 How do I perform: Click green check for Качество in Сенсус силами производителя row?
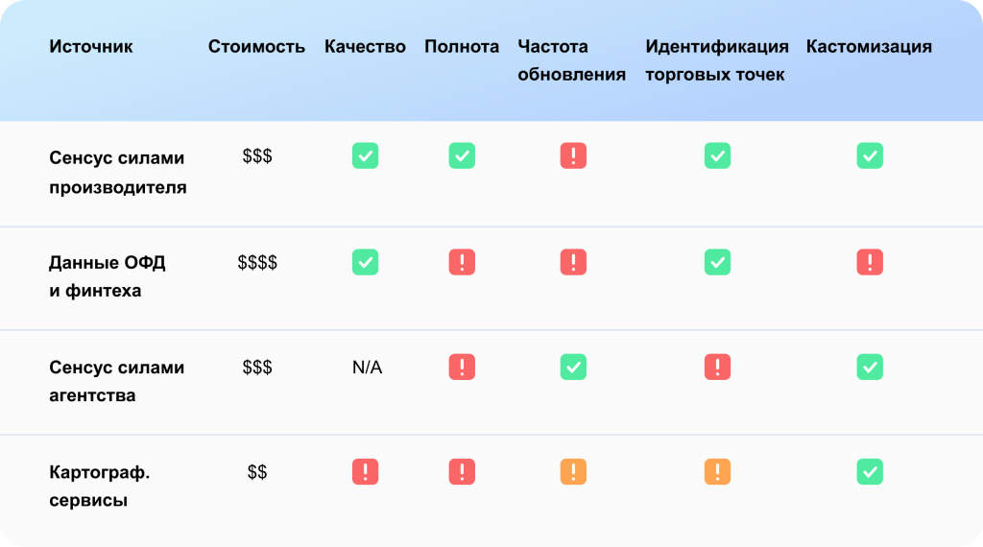point(365,155)
